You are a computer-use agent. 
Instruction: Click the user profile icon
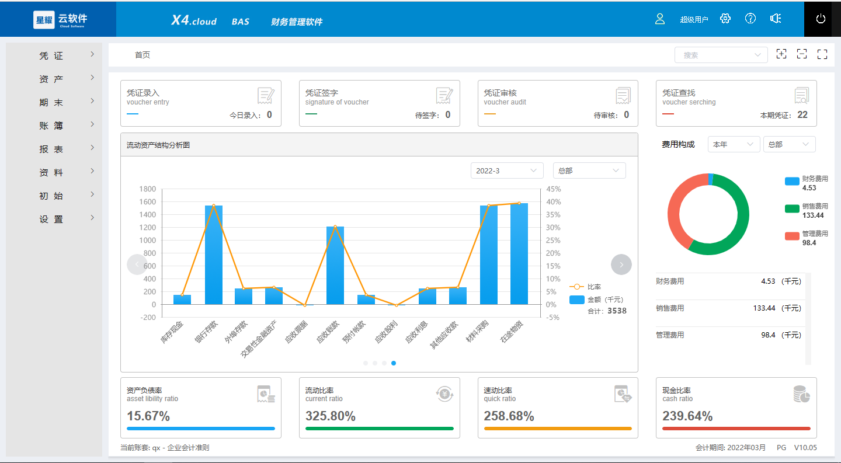point(660,19)
